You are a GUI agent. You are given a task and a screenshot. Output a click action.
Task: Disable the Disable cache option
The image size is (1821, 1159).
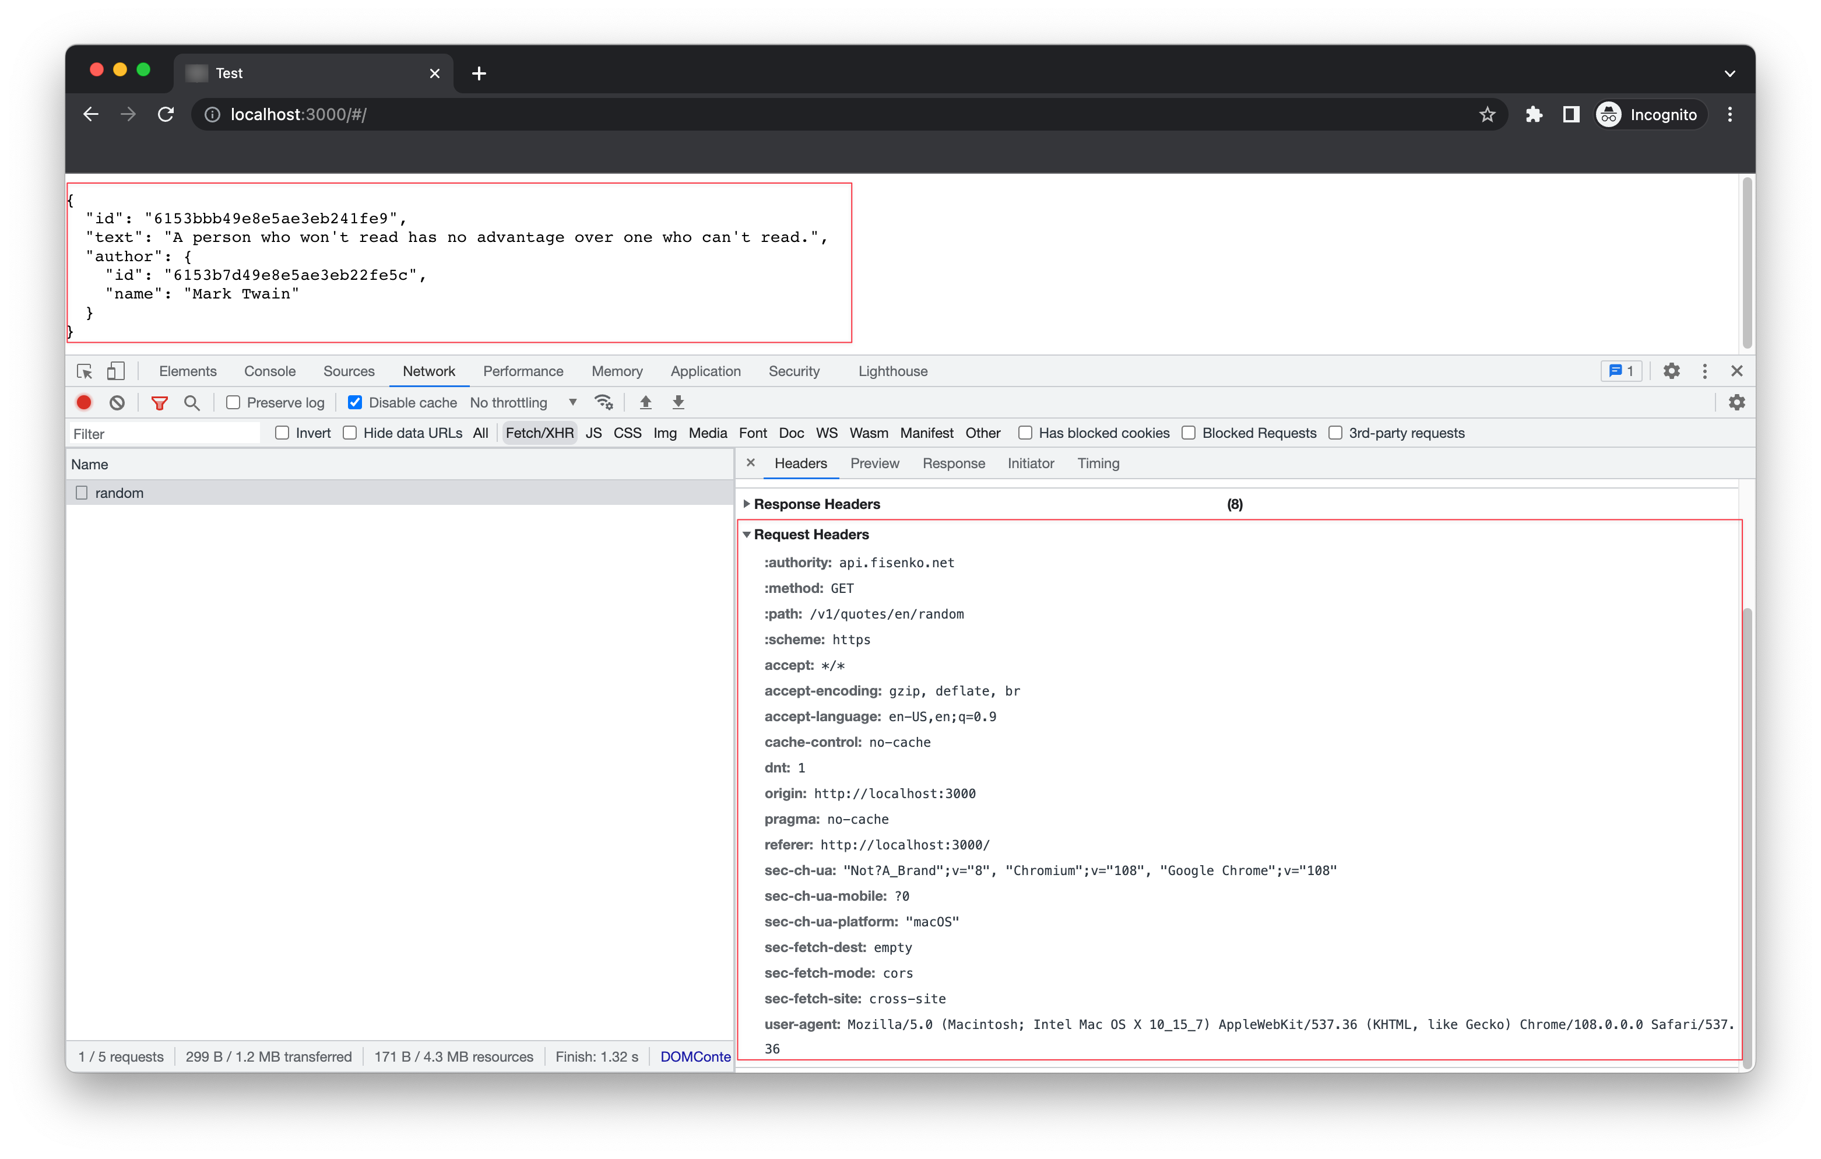(x=354, y=402)
